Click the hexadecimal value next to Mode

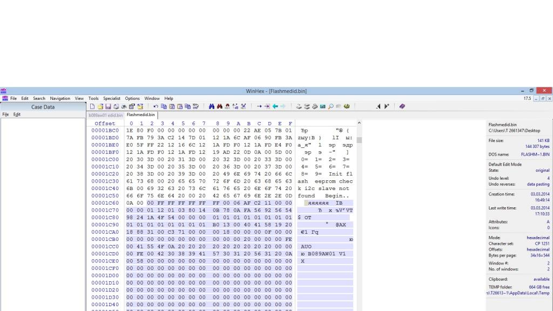(538, 238)
